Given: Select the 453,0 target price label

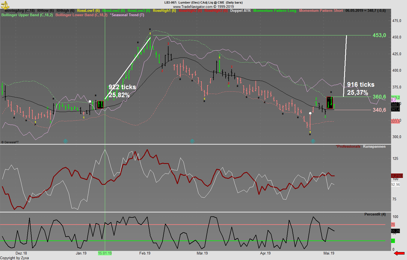Looking at the screenshot, I should [379, 35].
